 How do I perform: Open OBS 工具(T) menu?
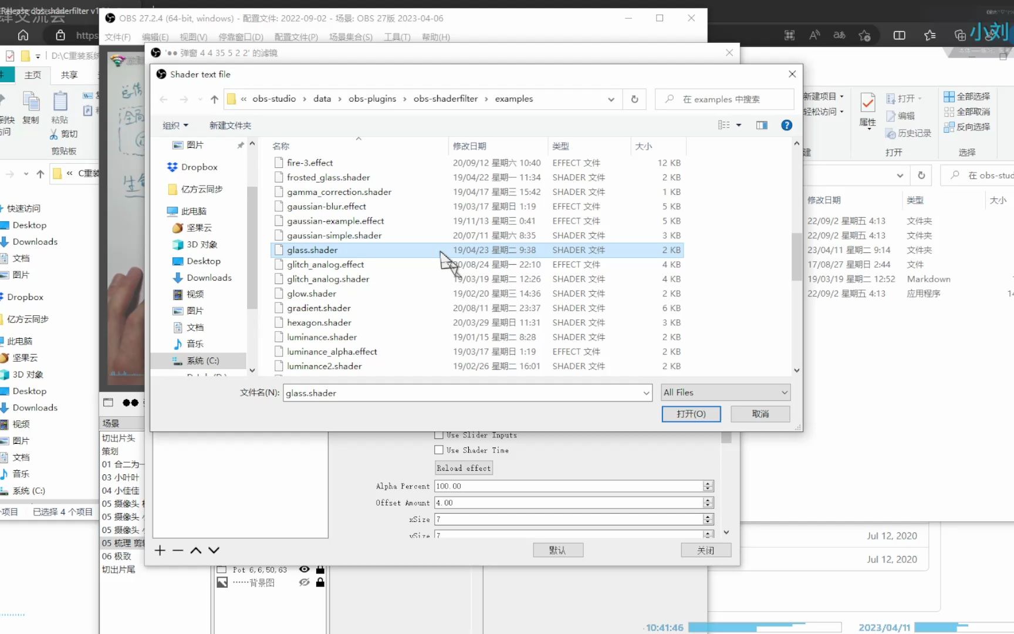pos(397,37)
